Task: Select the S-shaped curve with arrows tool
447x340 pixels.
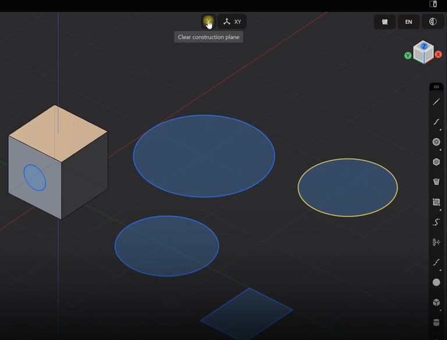Action: (x=436, y=222)
